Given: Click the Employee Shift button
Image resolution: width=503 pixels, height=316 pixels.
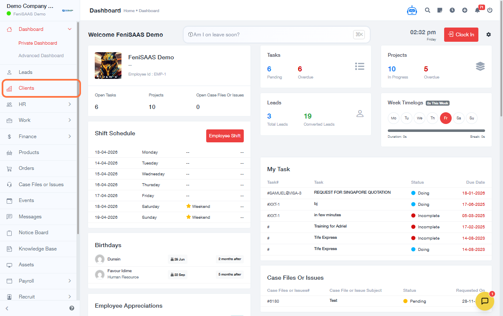Looking at the screenshot, I should (225, 136).
